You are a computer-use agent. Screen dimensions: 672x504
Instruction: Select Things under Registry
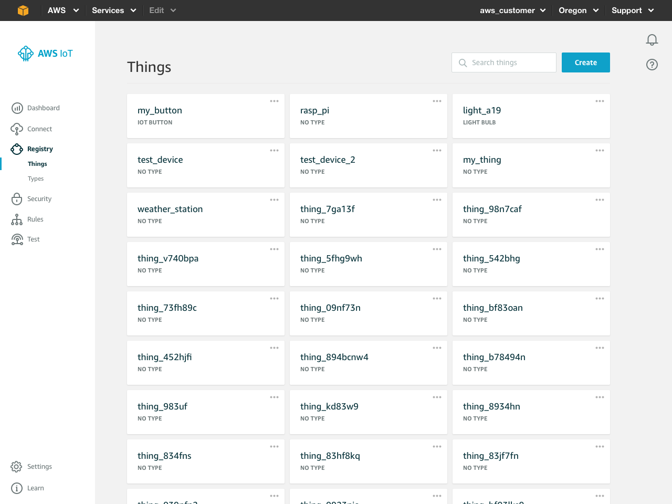(x=37, y=164)
